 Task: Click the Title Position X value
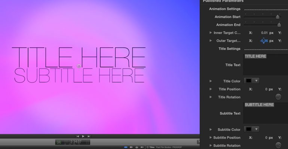pos(266,89)
